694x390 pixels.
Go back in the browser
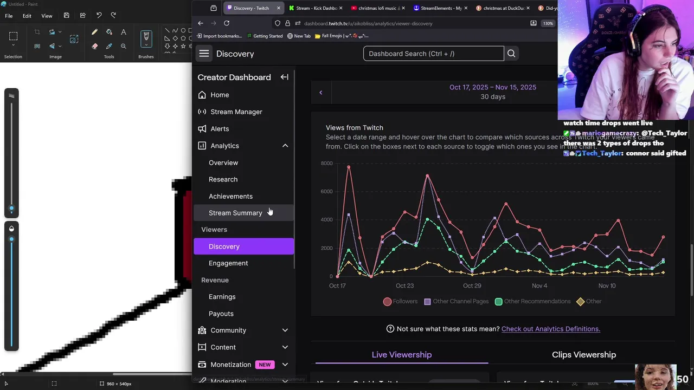[201, 23]
